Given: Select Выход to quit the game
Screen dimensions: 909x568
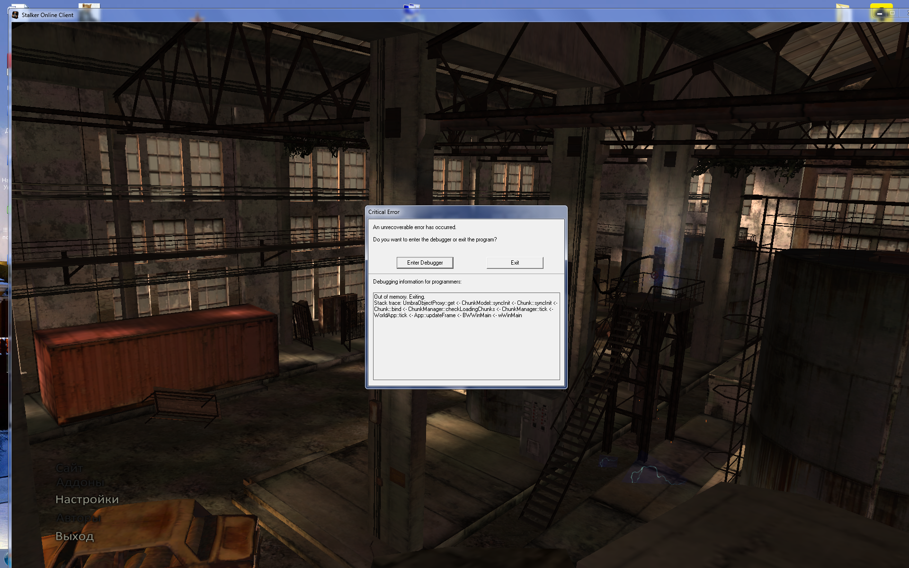Looking at the screenshot, I should pyautogui.click(x=75, y=536).
